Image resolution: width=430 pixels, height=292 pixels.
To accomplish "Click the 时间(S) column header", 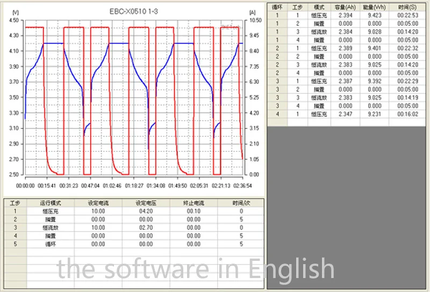I will tap(407, 8).
